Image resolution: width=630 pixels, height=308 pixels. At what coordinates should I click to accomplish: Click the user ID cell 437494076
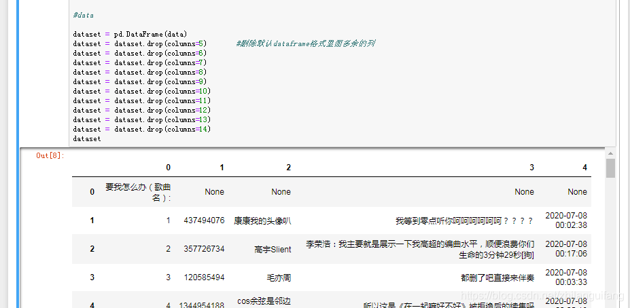204,220
